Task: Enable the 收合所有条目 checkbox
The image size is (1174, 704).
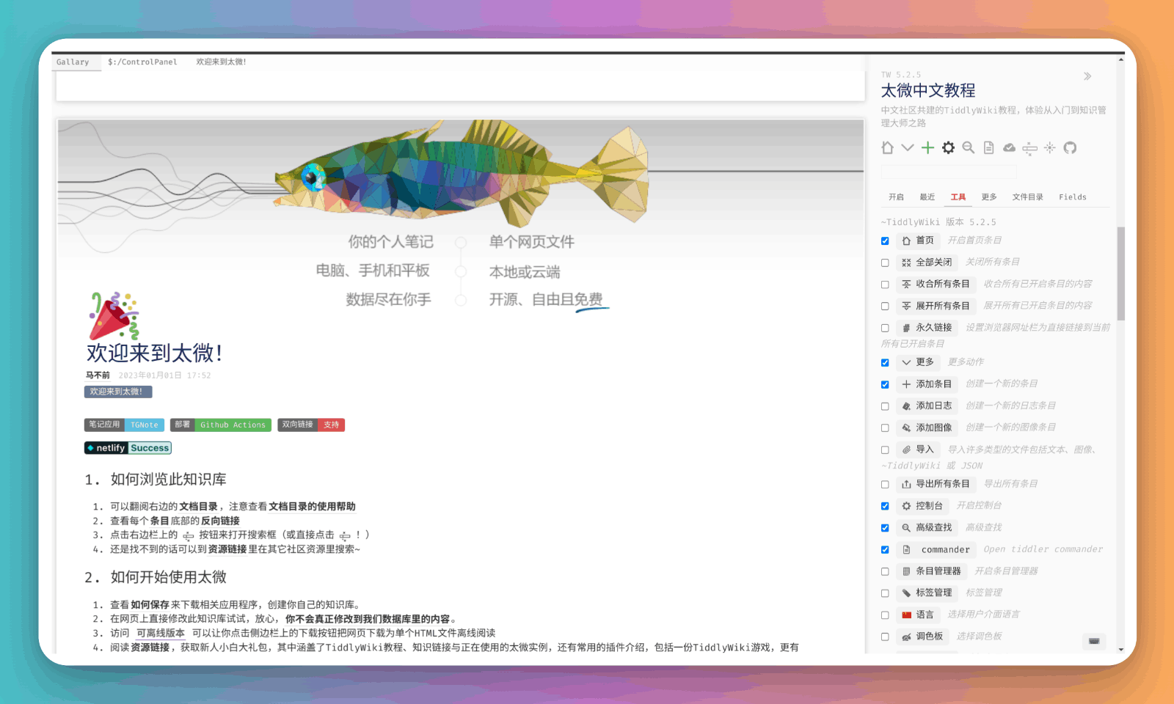Action: [885, 285]
